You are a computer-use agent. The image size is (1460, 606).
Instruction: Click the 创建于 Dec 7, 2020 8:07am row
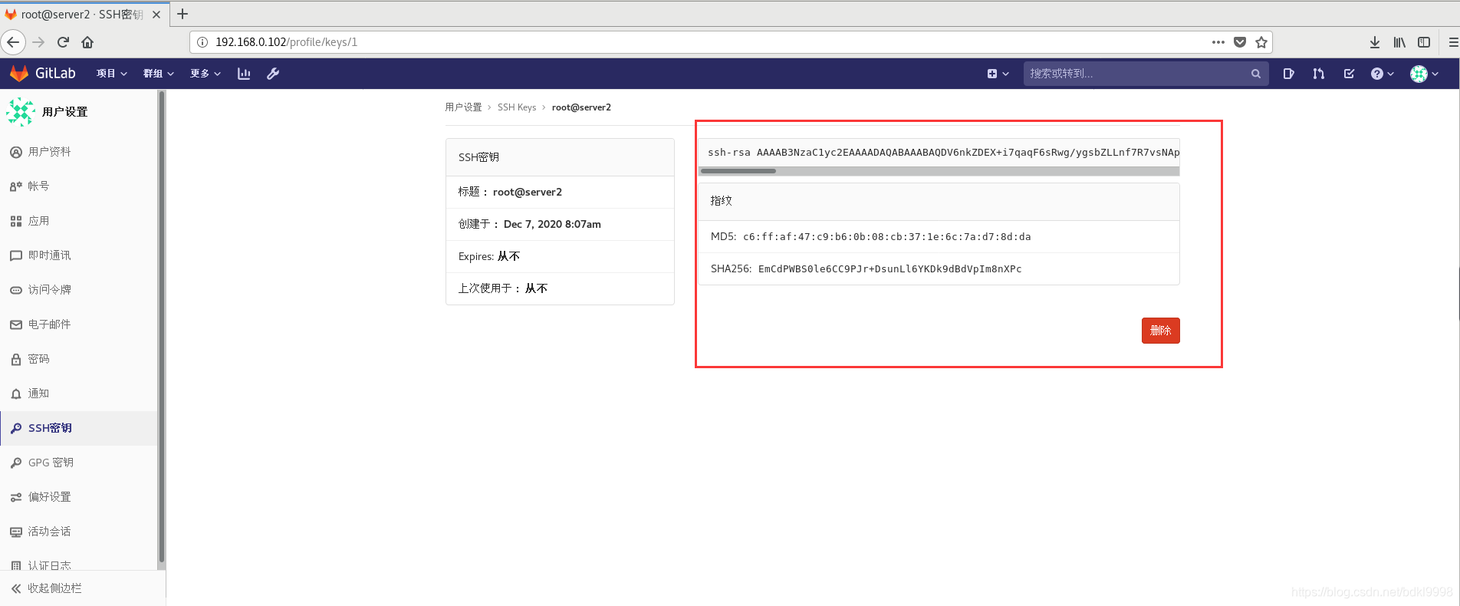coord(560,224)
